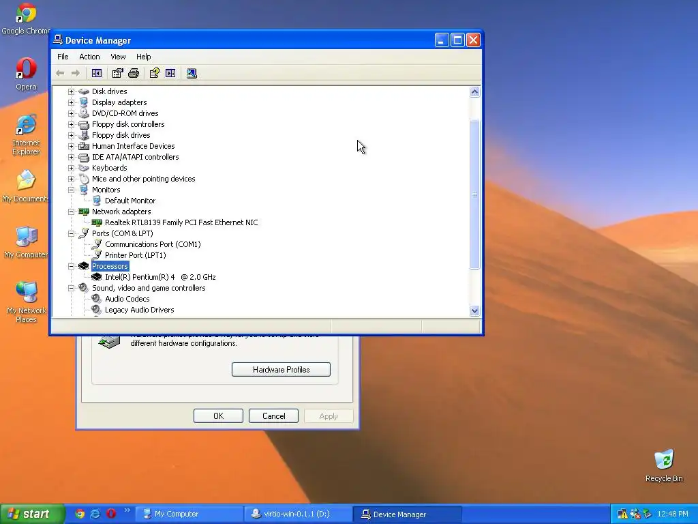Click the Print toolbar icon
This screenshot has height=524, width=698.
pyautogui.click(x=134, y=73)
